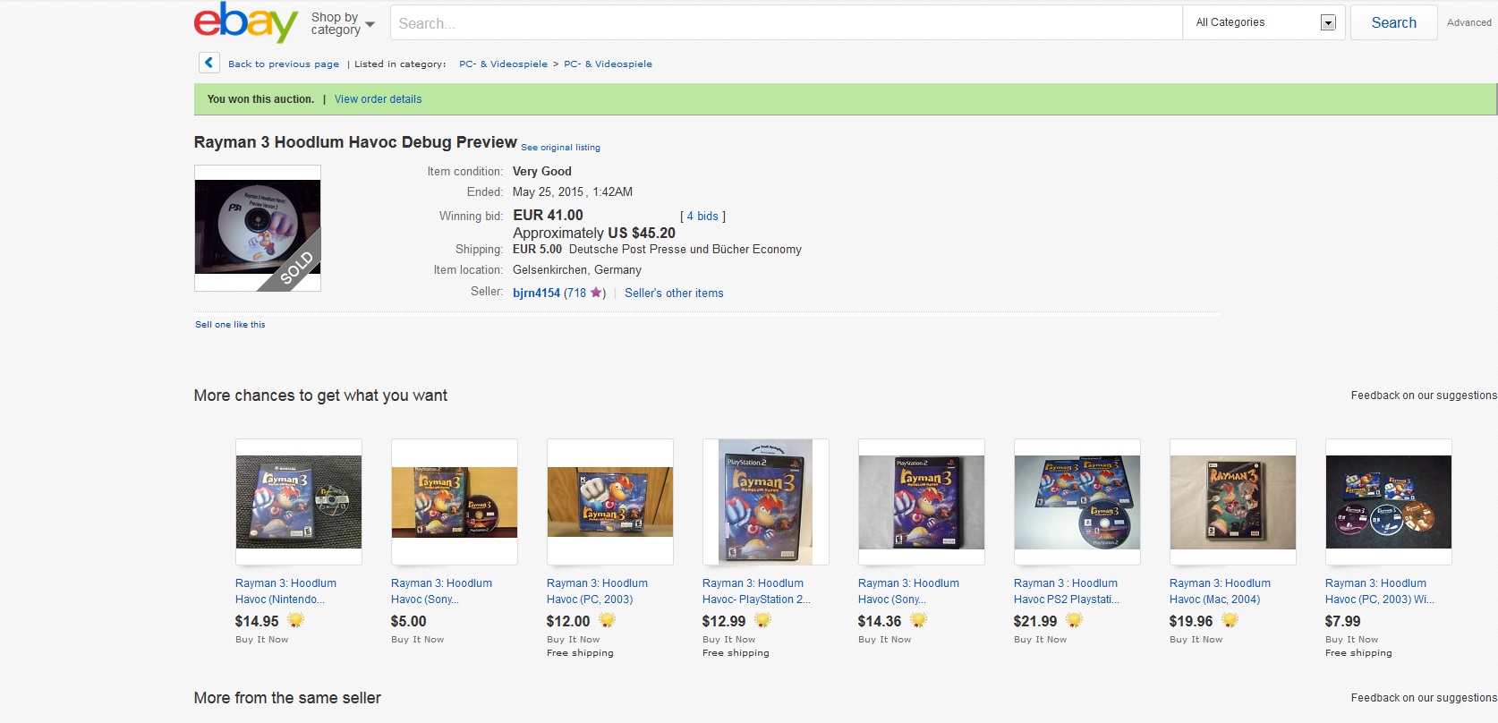1498x723 pixels.
Task: Open the 4 bids link
Action: tap(702, 216)
